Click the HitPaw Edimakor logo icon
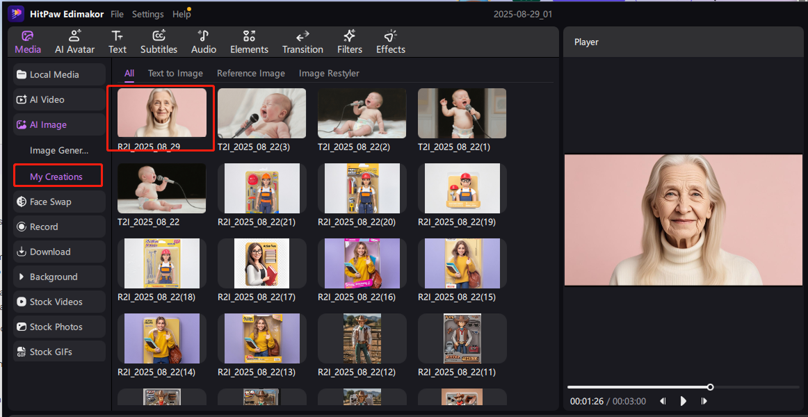Viewport: 808px width, 417px height. pyautogui.click(x=16, y=14)
